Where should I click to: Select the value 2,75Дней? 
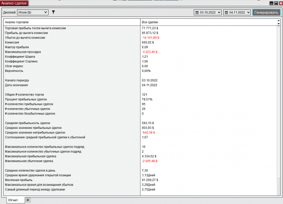[149, 189]
